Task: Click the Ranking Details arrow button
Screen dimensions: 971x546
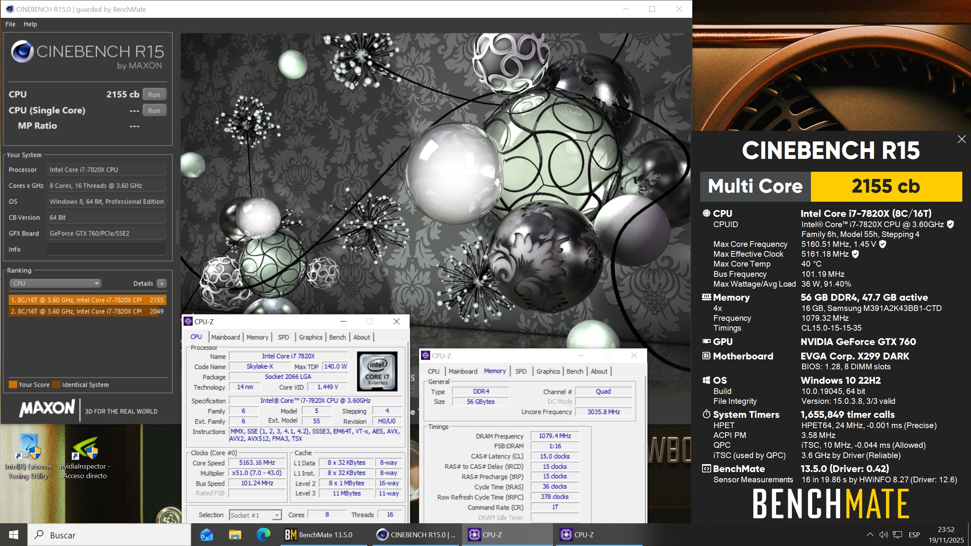Action: (x=162, y=283)
